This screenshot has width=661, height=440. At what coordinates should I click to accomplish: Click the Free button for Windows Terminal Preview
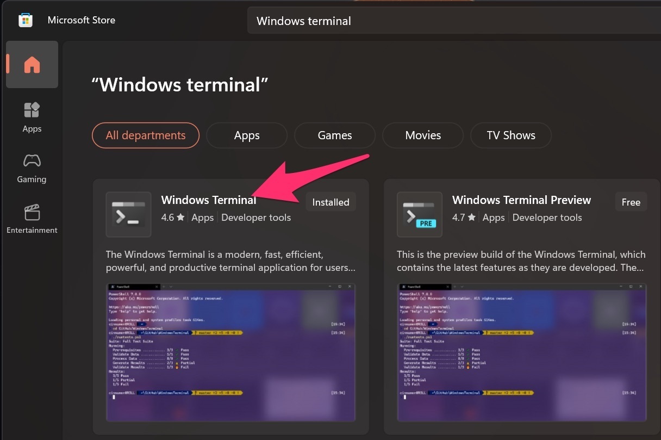630,201
